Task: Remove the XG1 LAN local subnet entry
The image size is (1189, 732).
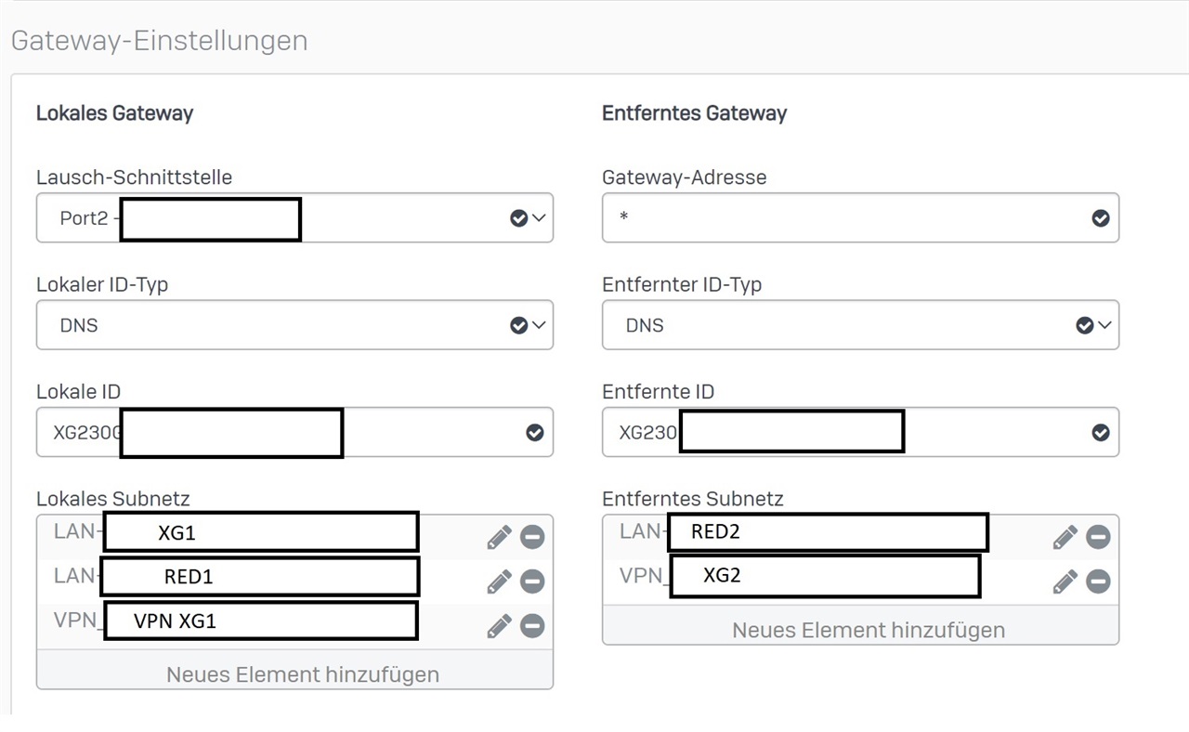Action: [x=532, y=537]
